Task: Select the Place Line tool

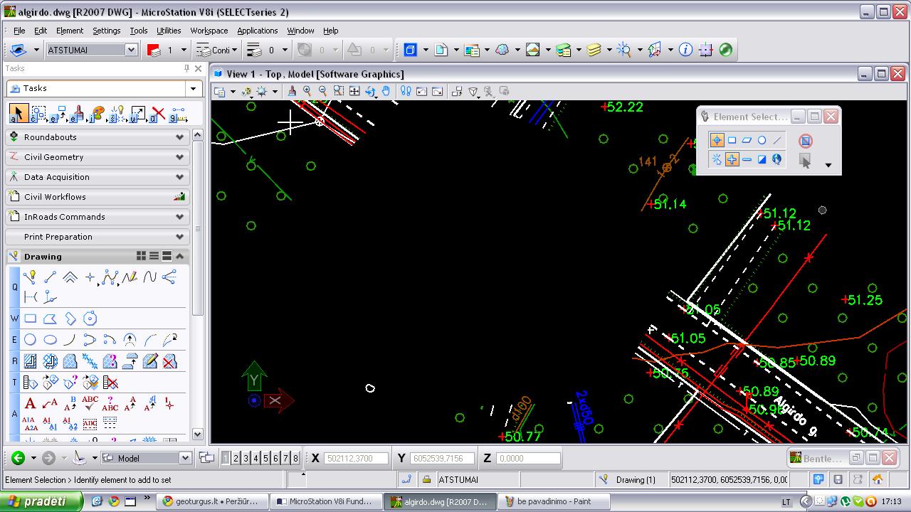Action: [50, 277]
